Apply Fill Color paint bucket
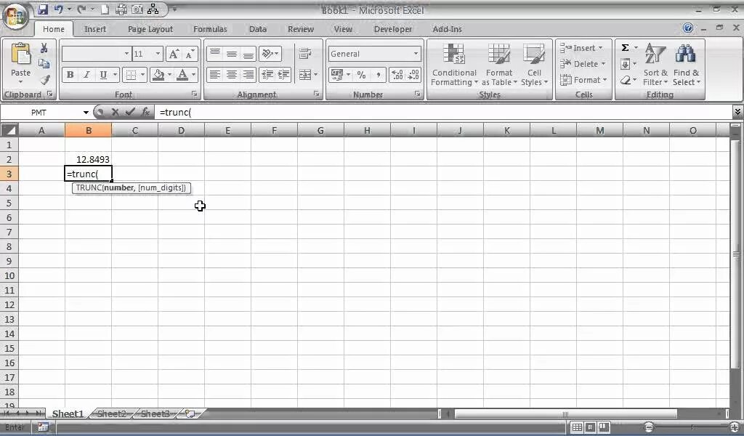The width and height of the screenshot is (744, 436). point(158,75)
